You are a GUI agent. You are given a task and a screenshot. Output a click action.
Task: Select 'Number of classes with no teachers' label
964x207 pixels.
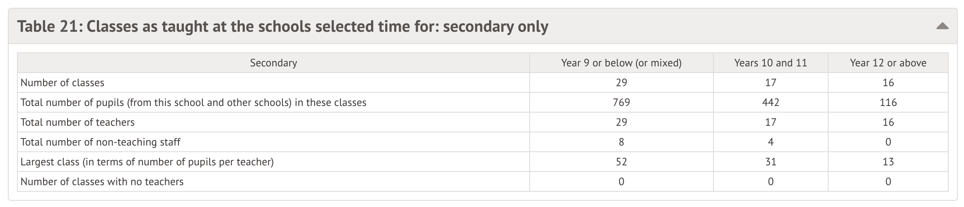click(102, 182)
